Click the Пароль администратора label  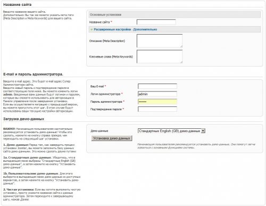pos(106,102)
